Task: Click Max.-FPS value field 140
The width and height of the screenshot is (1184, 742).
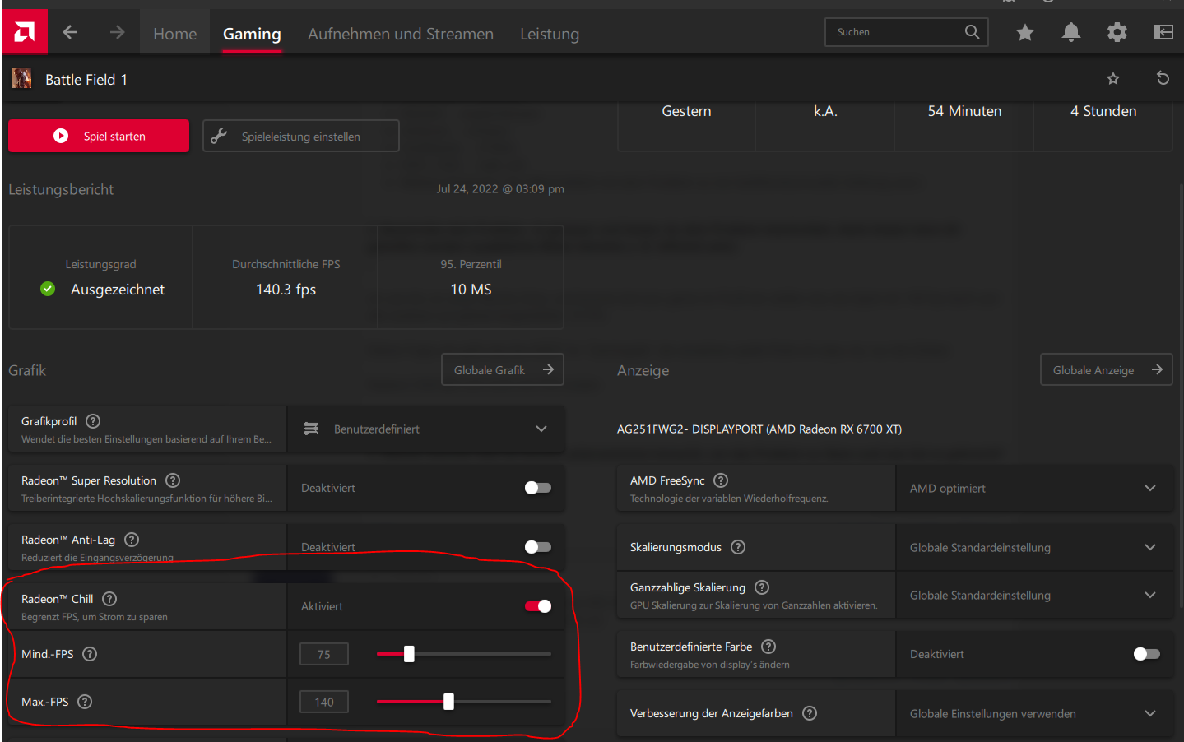Action: click(x=324, y=702)
